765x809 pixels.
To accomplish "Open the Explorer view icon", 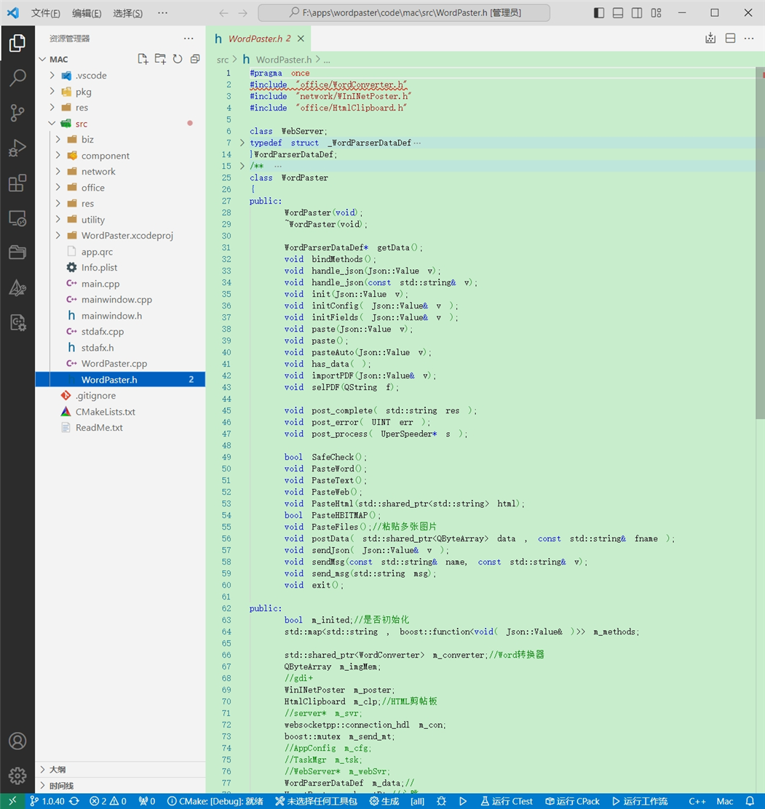I will (x=17, y=43).
